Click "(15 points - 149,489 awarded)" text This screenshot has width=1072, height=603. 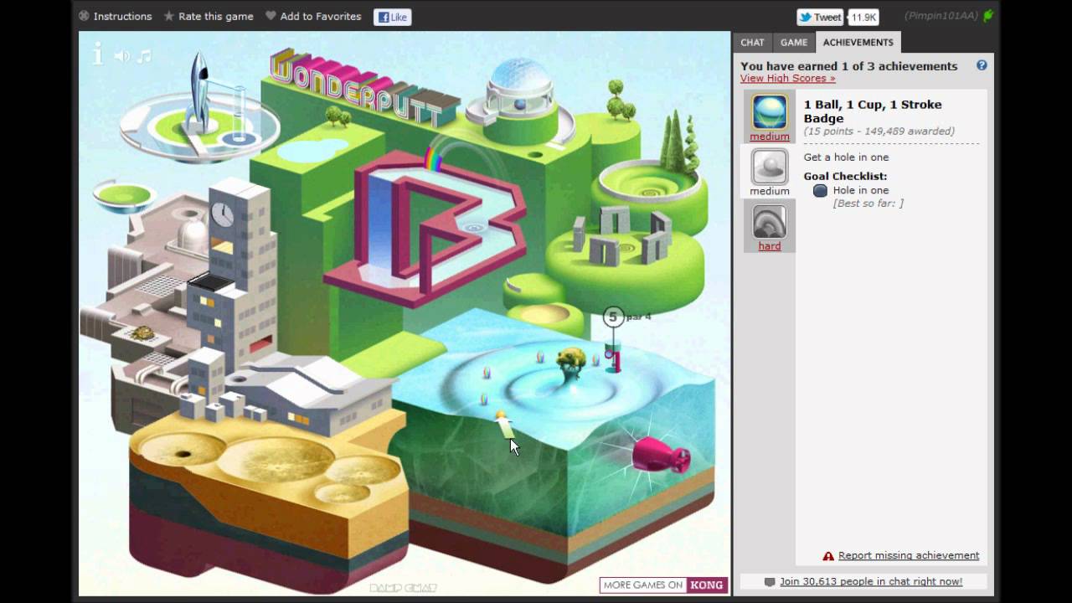click(879, 131)
